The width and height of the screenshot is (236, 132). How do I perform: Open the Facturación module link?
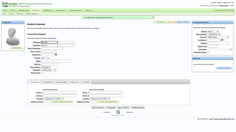click(x=214, y=6)
